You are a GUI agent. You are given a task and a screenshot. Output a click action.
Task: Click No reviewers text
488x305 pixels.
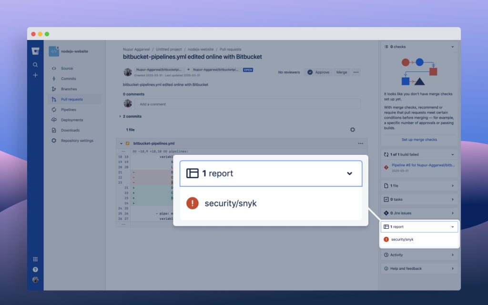(289, 72)
